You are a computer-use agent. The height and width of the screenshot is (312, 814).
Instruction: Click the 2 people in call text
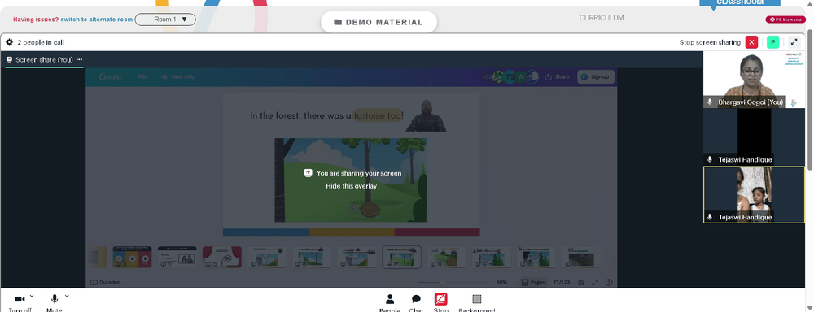coord(41,42)
